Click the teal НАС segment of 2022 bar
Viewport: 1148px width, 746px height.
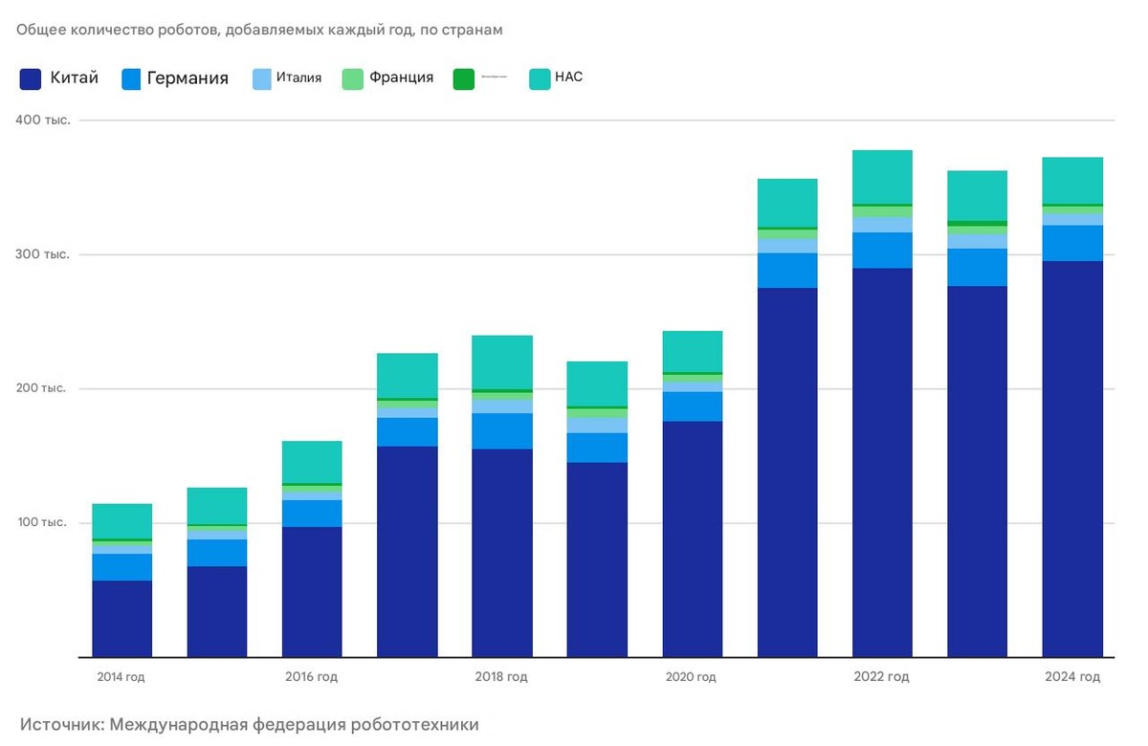point(882,177)
